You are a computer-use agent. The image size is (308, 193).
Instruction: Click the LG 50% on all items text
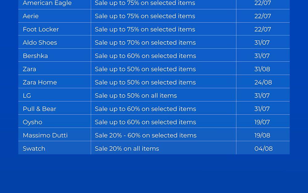[136, 95]
